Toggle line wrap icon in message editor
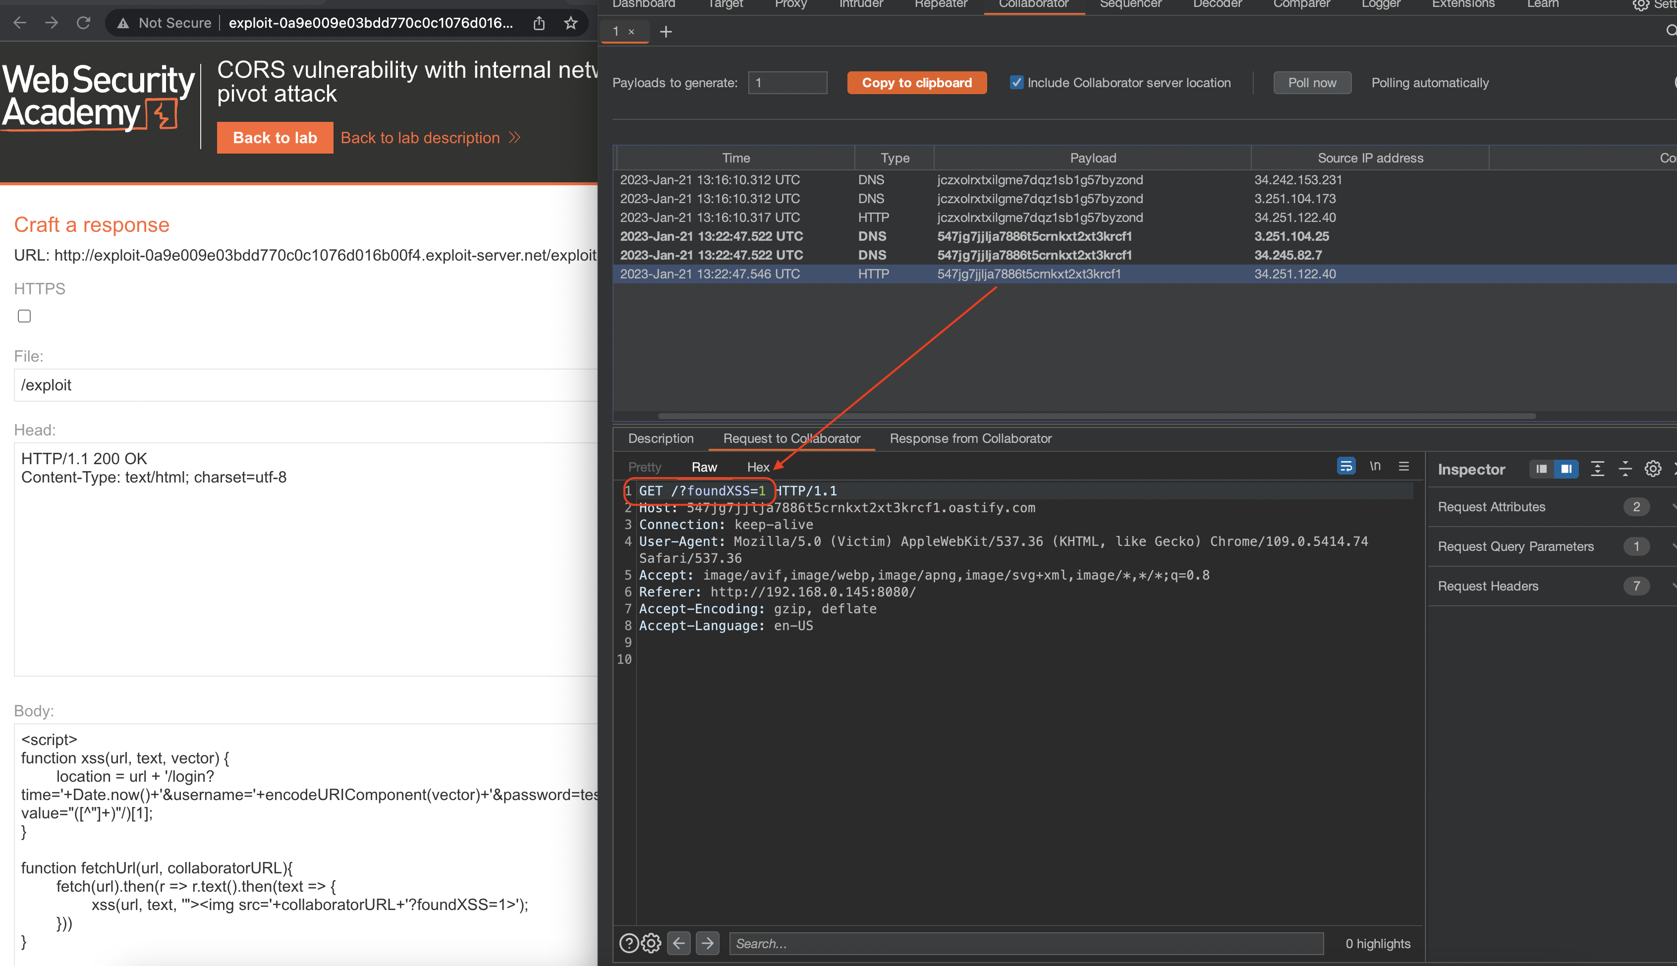Screen dimensions: 1677x966 1346,467
